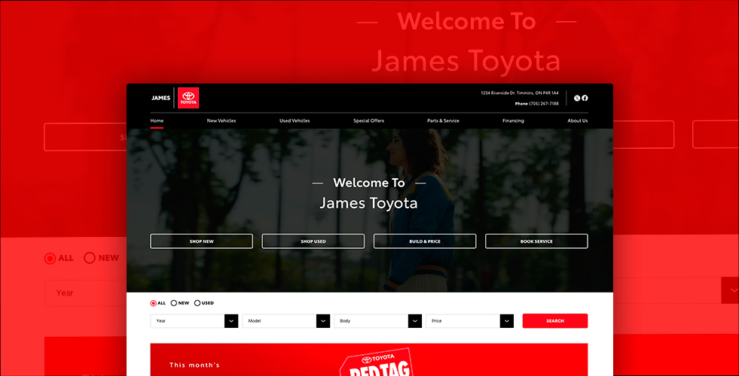Click the "This month's" banner text

194,365
